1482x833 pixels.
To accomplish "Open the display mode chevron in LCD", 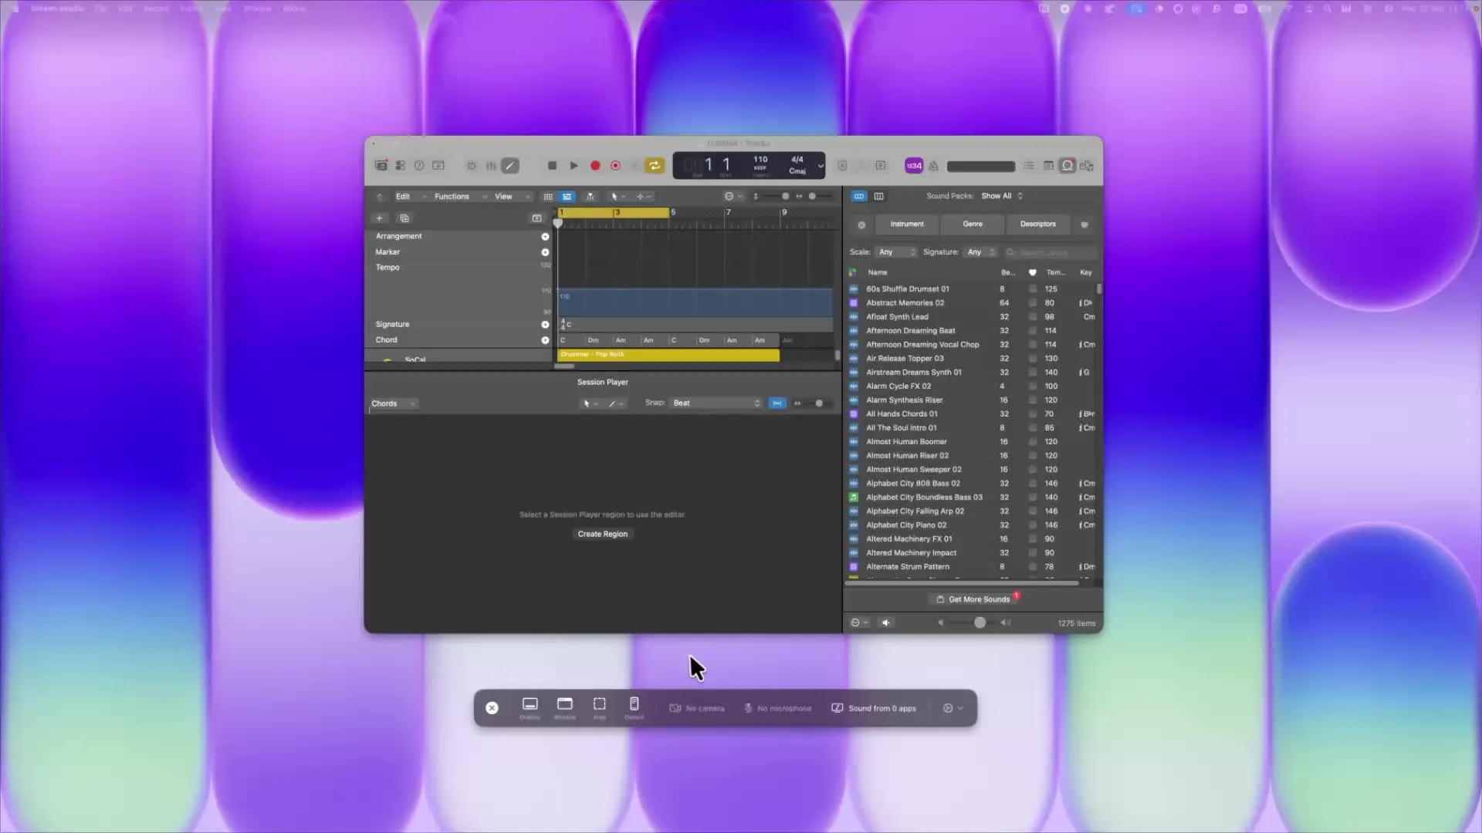I will [x=820, y=165].
